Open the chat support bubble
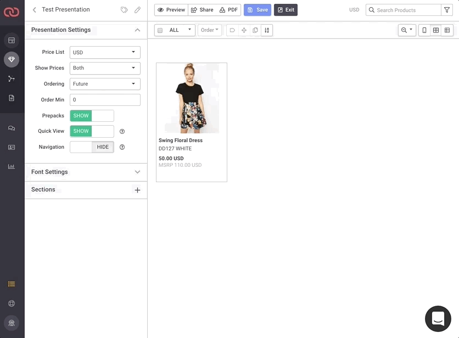The height and width of the screenshot is (338, 459). point(438,319)
